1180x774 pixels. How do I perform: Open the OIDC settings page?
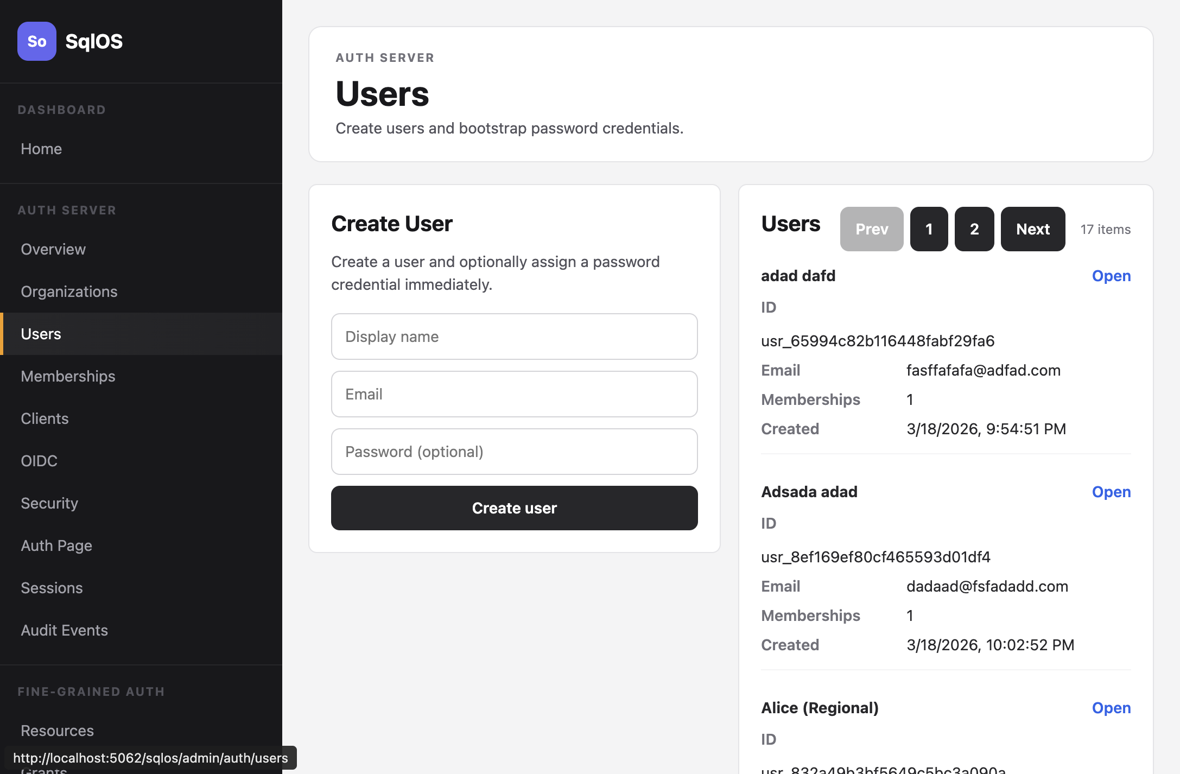pos(39,461)
